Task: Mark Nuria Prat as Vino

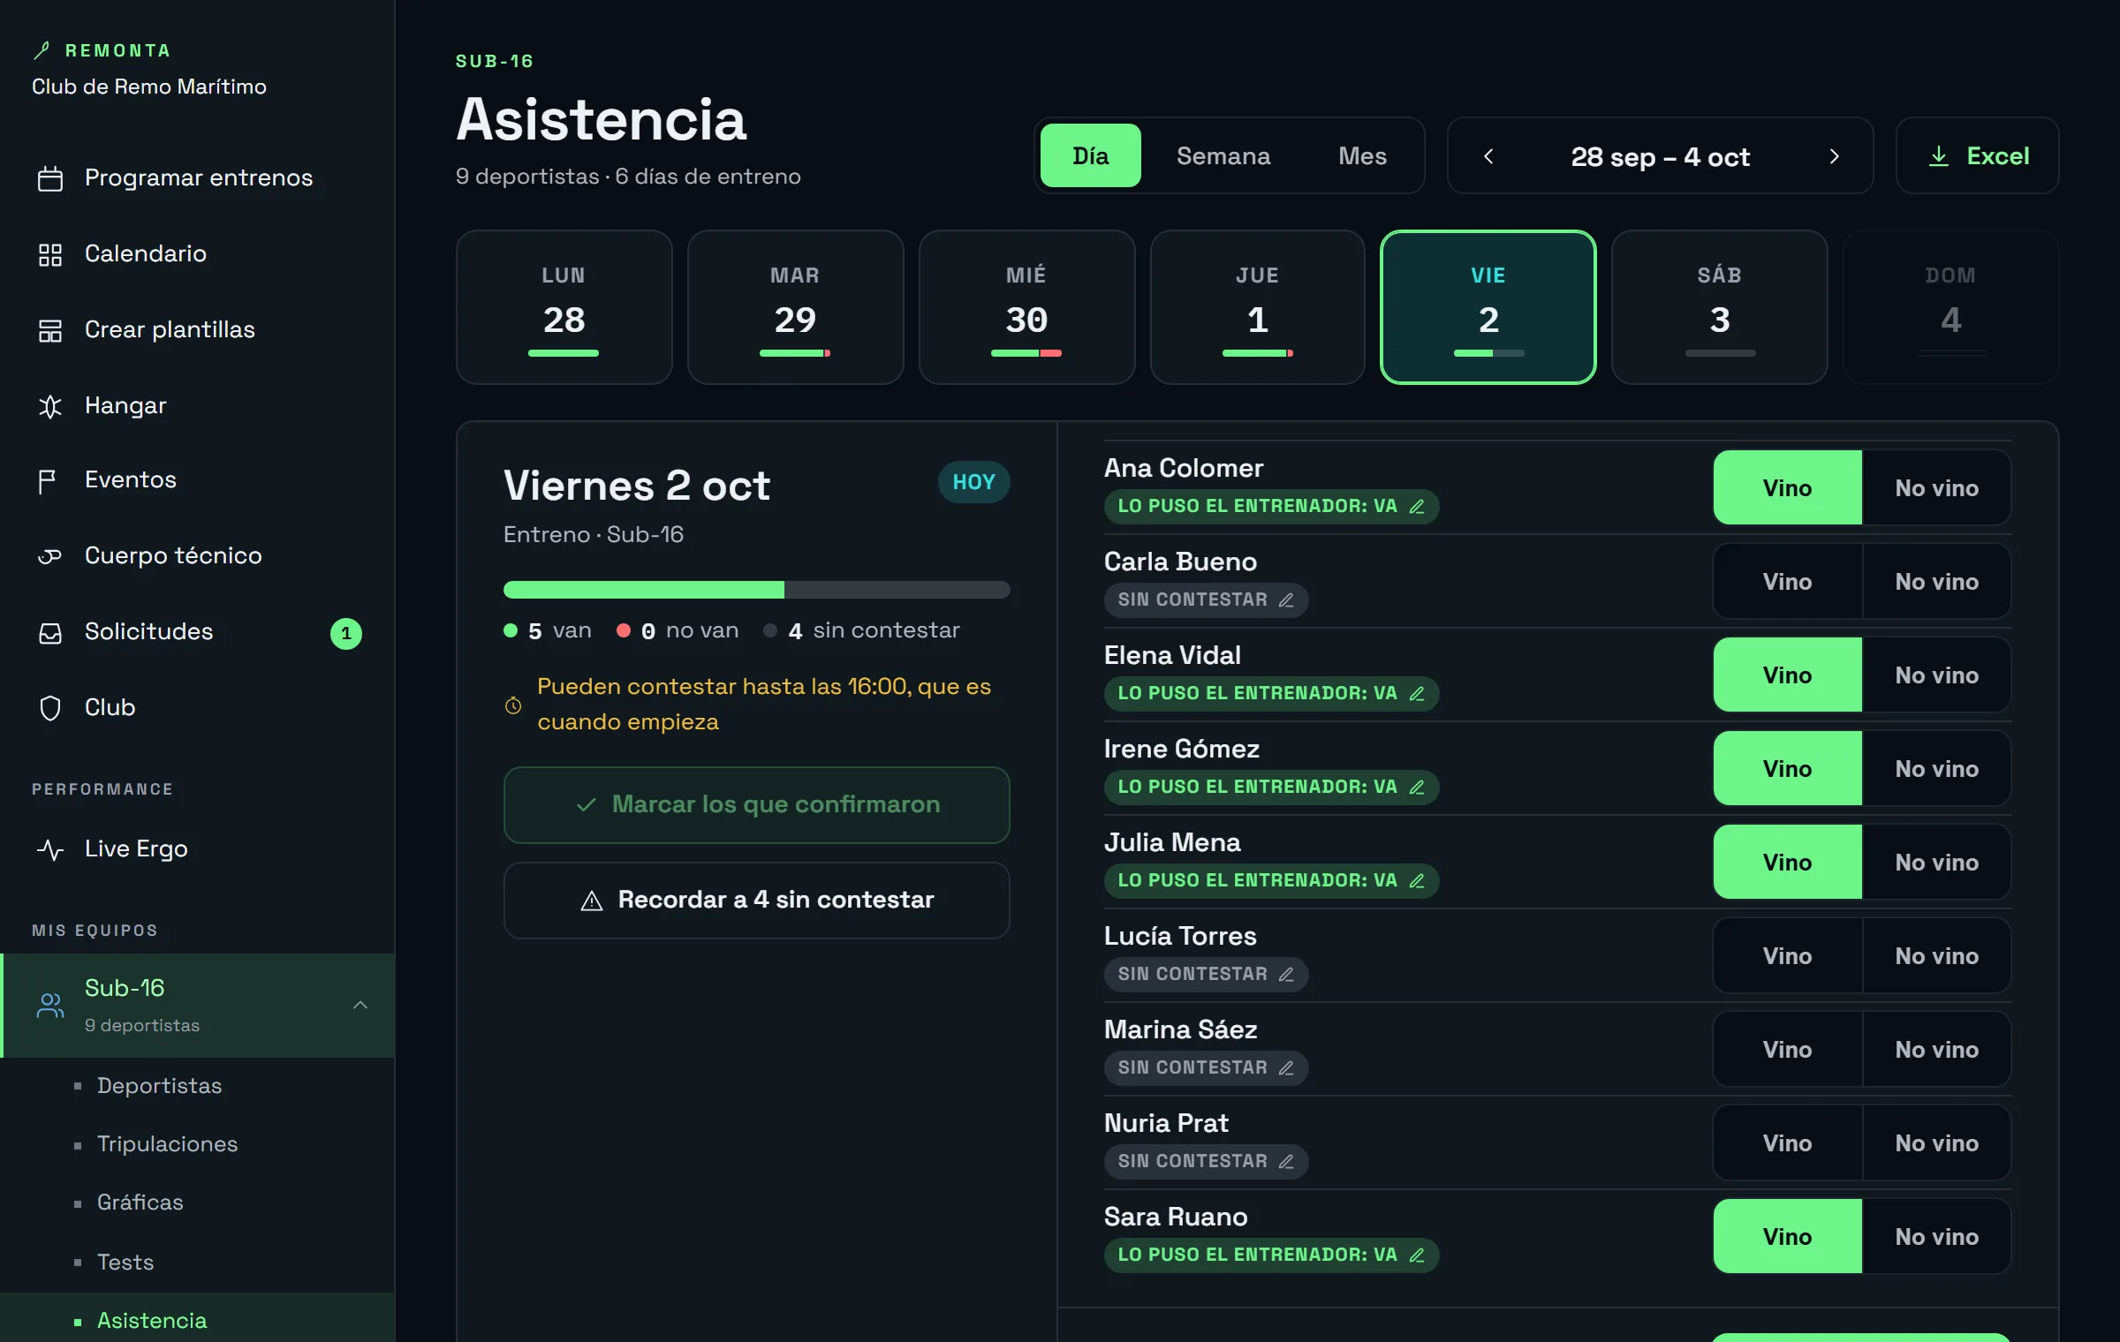Action: tap(1787, 1143)
